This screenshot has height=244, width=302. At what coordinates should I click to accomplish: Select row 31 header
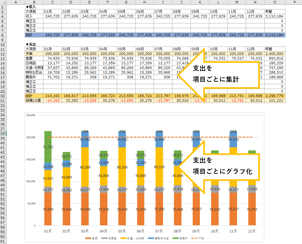point(3,101)
